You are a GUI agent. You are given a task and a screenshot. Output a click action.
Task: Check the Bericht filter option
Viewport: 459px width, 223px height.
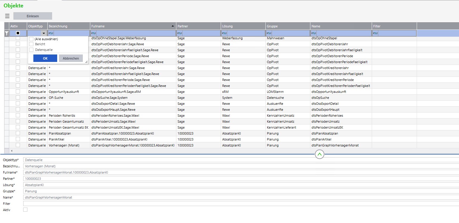pos(31,44)
